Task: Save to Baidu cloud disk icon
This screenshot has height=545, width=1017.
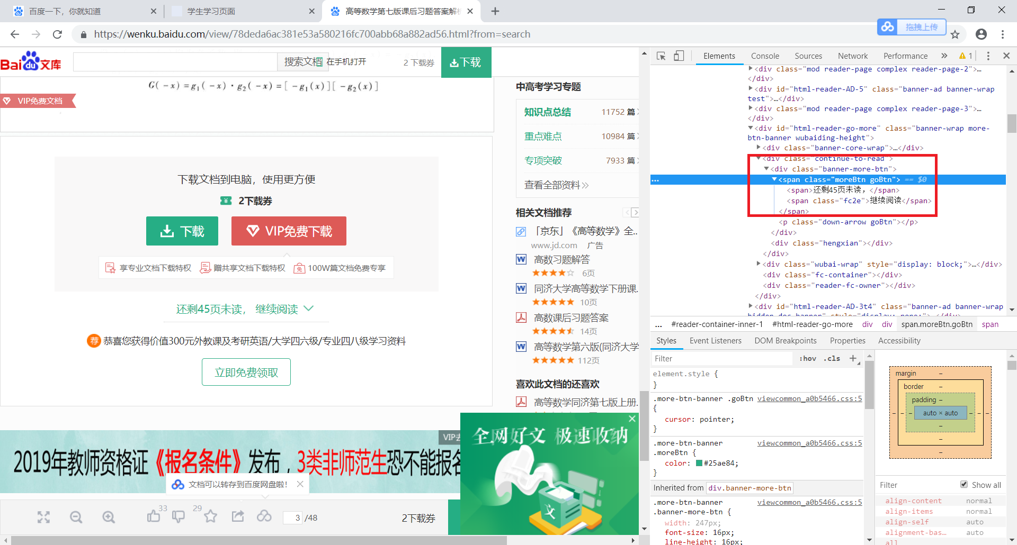Action: pyautogui.click(x=264, y=516)
